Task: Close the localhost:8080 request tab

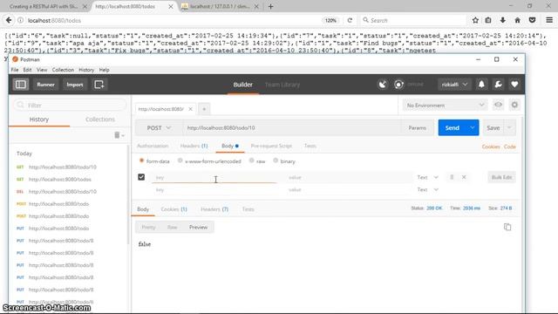Action: (190, 109)
